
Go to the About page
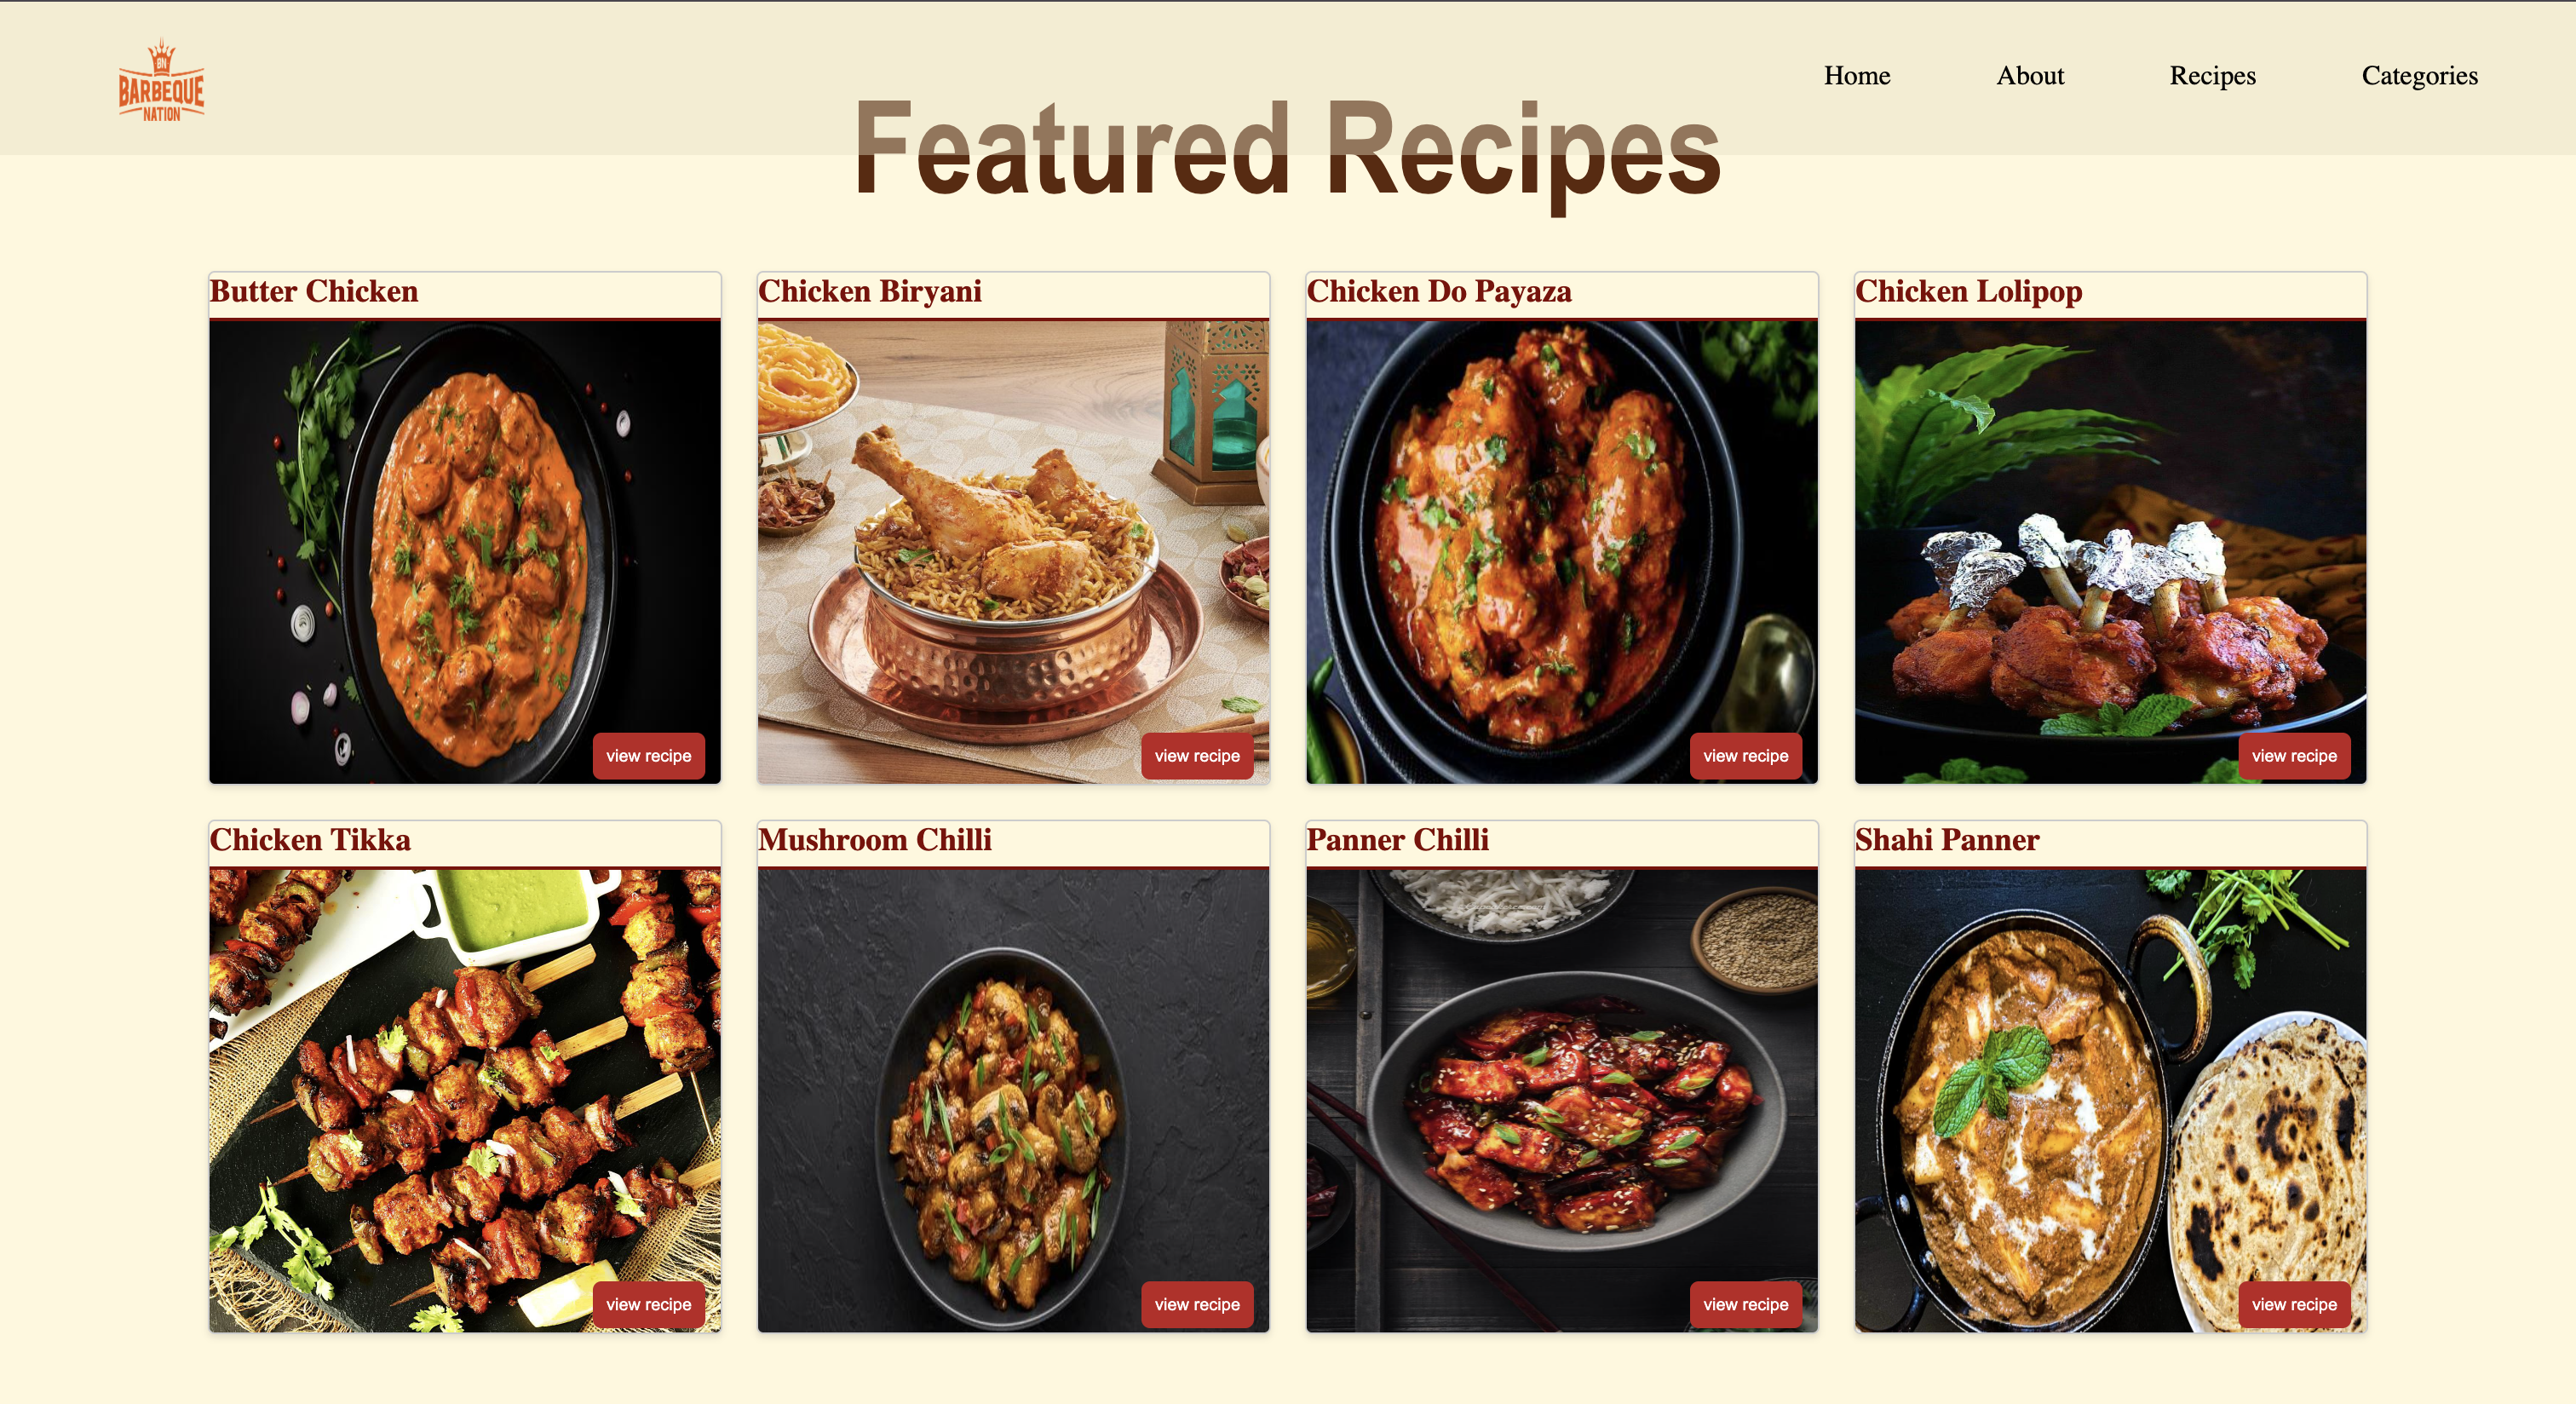[2029, 76]
